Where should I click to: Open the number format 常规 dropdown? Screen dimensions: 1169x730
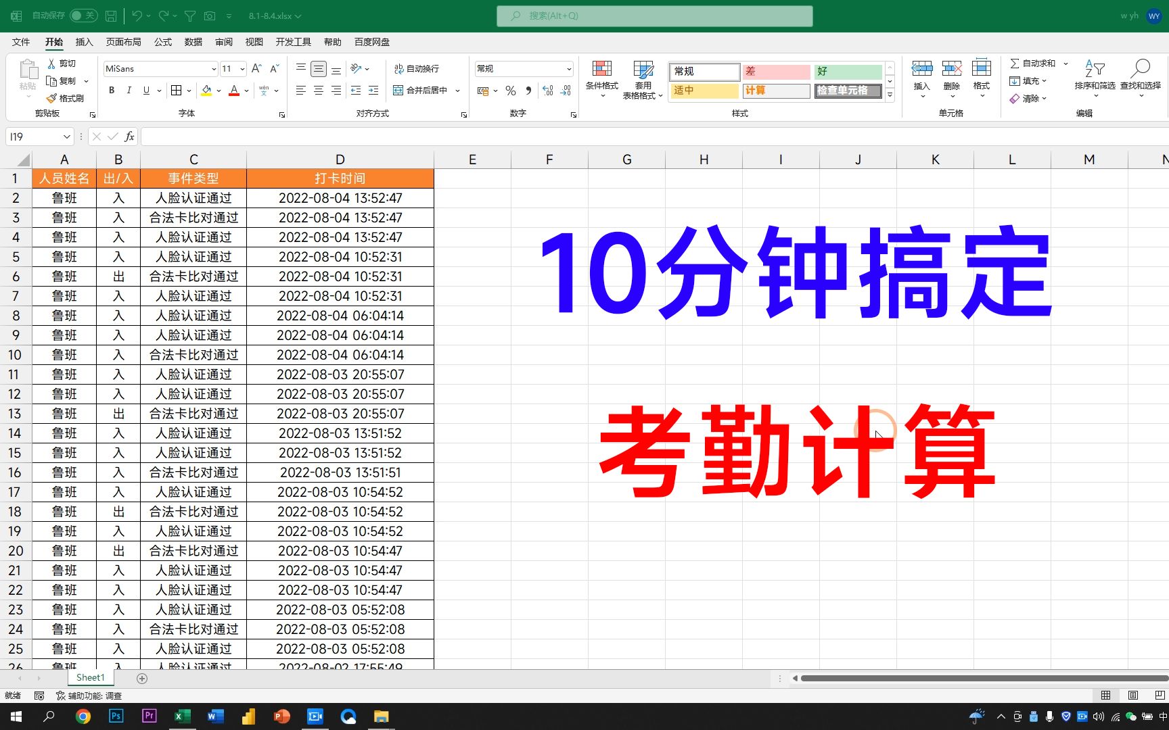point(568,69)
